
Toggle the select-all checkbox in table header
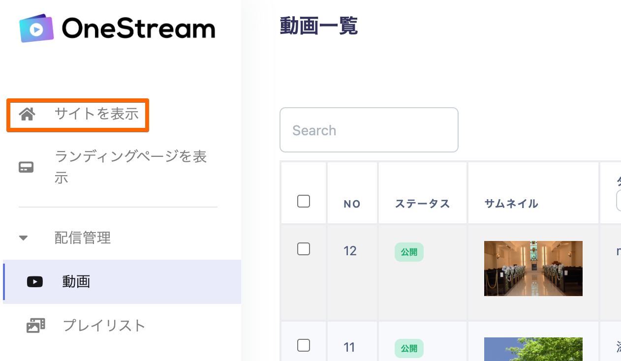point(304,201)
